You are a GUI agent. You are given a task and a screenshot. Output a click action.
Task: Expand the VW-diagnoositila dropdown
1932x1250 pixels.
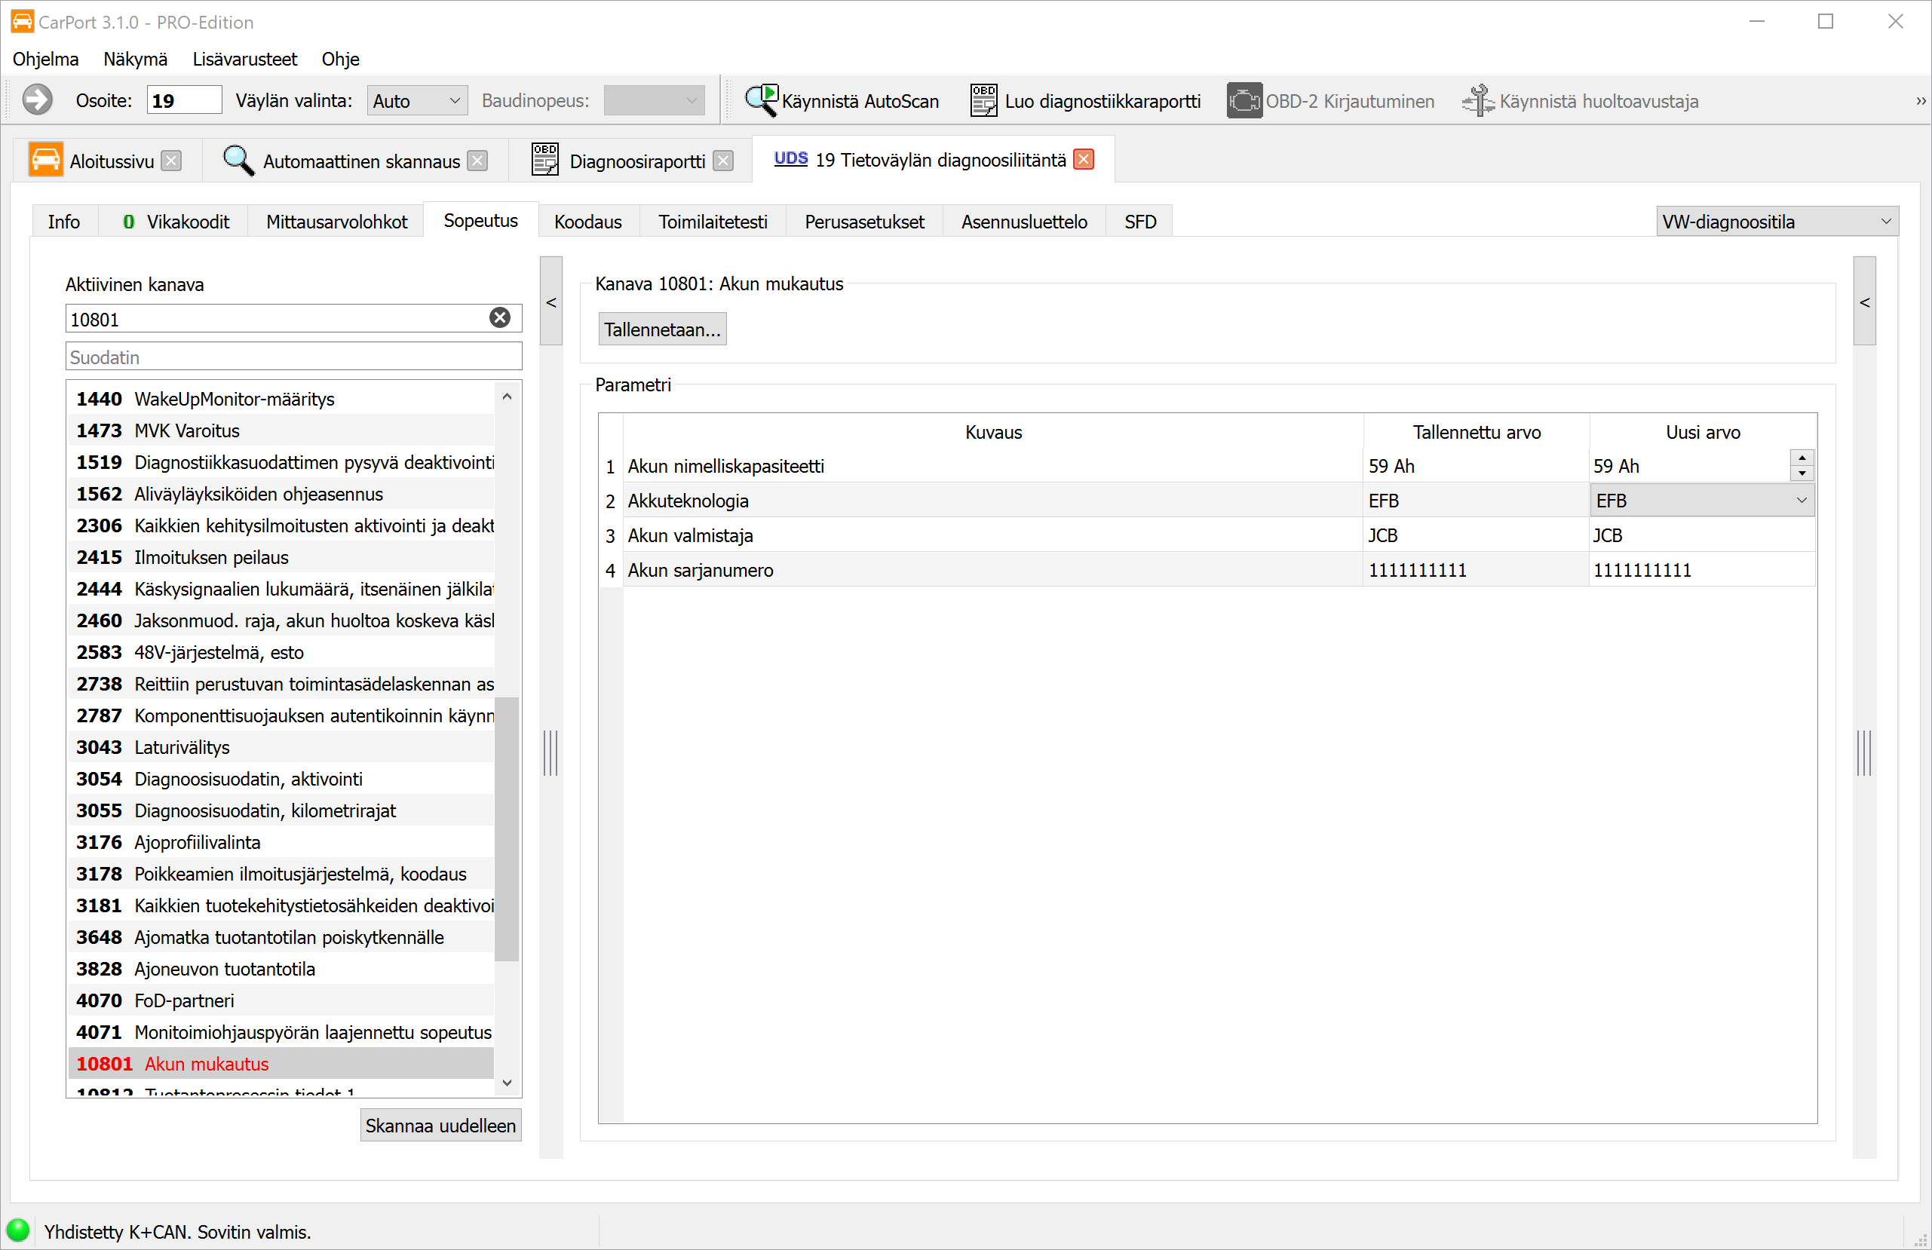[1885, 222]
